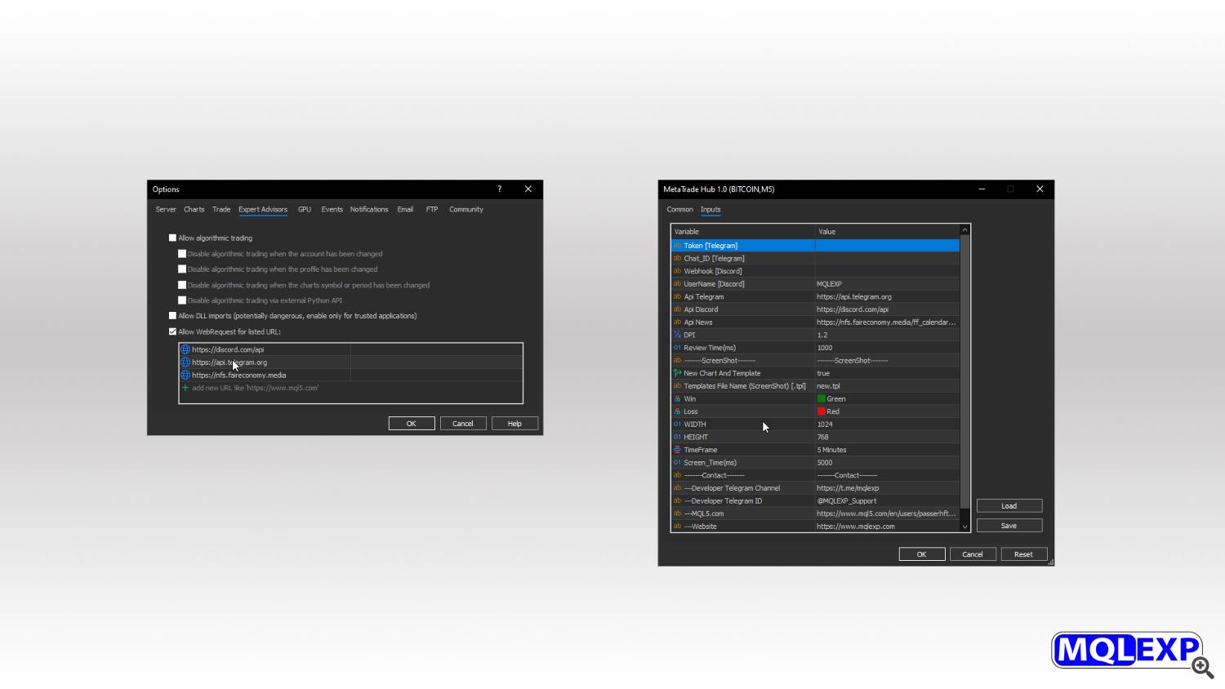
Task: Click the string icon beside Api Telegram
Action: pyautogui.click(x=677, y=296)
